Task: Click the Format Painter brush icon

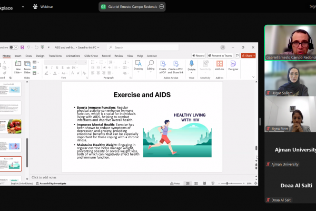Action: pos(4,73)
